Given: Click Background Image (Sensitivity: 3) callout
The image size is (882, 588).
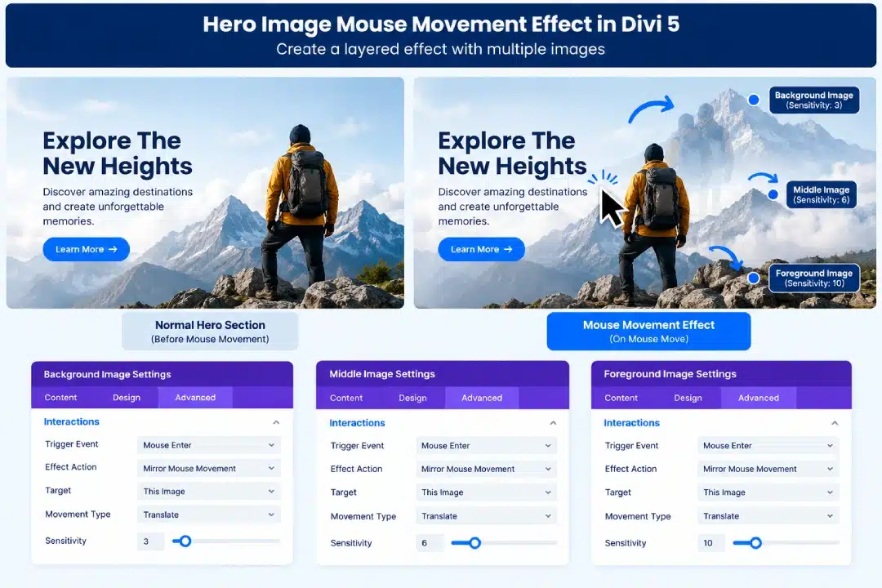Looking at the screenshot, I should [814, 100].
